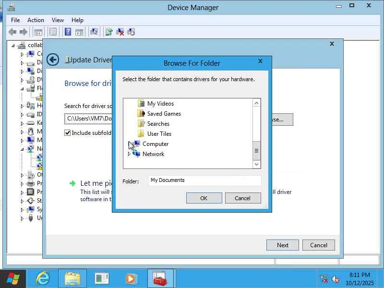Collapse the Floppy drive controllers node
This screenshot has height=288, width=384.
pos(22,89)
